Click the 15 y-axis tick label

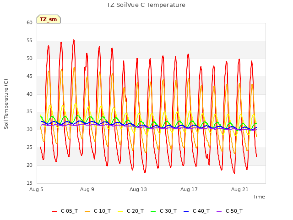coord(29,183)
